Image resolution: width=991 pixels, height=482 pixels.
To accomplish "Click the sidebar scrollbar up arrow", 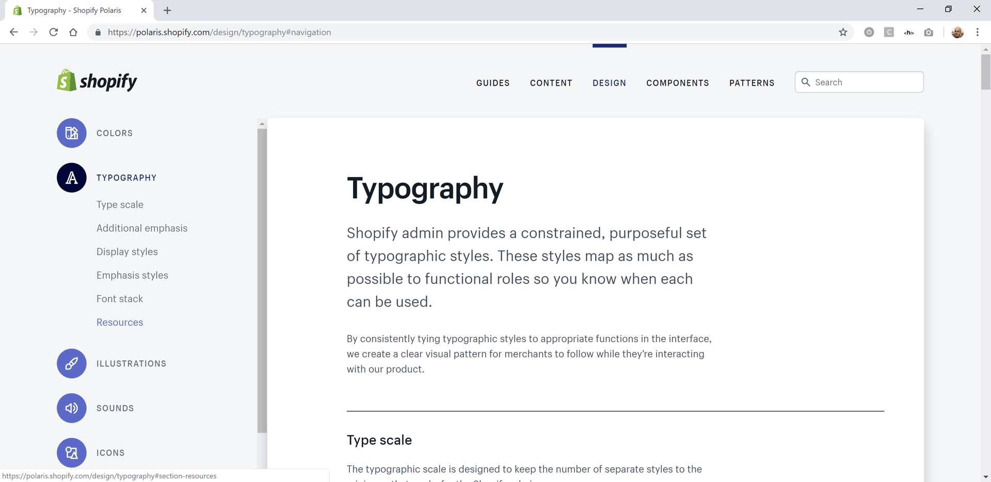I will [262, 123].
